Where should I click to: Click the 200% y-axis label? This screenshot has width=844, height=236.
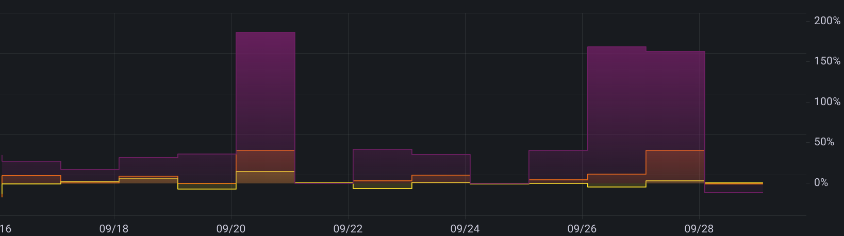pyautogui.click(x=827, y=21)
